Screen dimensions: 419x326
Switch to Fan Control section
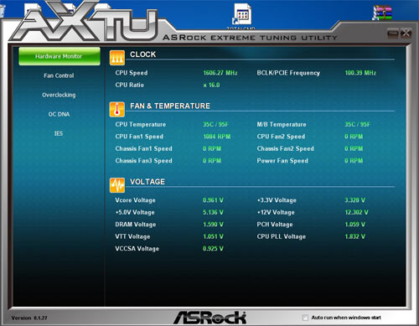(59, 75)
